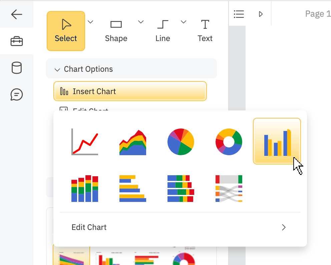The width and height of the screenshot is (331, 265).
Task: Select the Text tool
Action: coord(205,30)
